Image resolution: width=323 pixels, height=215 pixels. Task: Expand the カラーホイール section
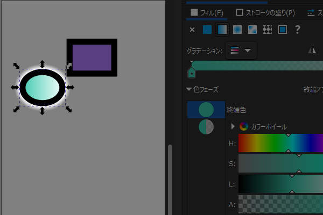coord(233,126)
